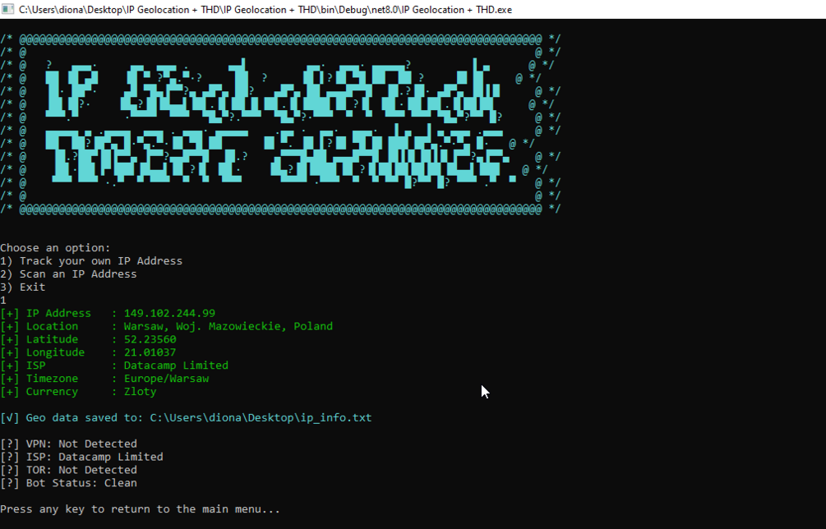The width and height of the screenshot is (826, 529).
Task: Click the 'Bot Status: Clean' line
Action: tap(68, 483)
